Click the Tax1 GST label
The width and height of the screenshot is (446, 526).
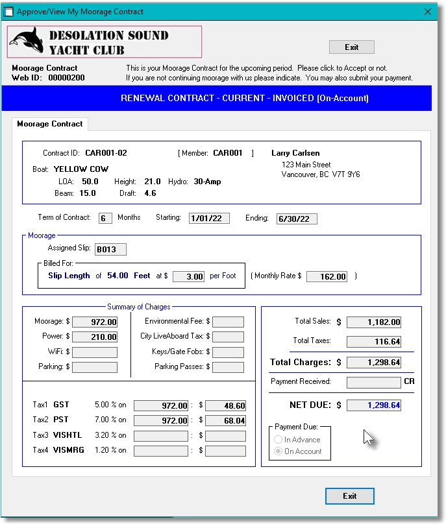[x=51, y=405]
